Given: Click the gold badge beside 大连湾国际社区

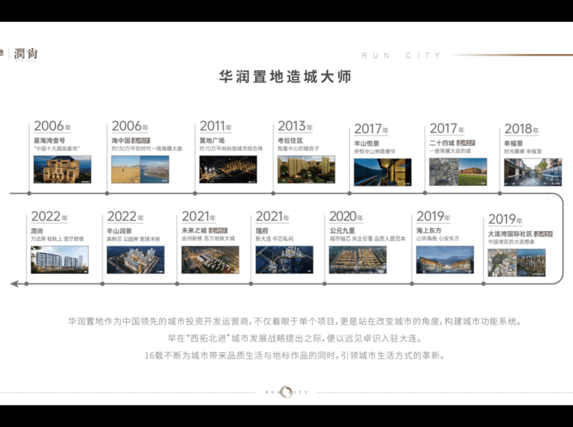Looking at the screenshot, I should pyautogui.click(x=544, y=234).
